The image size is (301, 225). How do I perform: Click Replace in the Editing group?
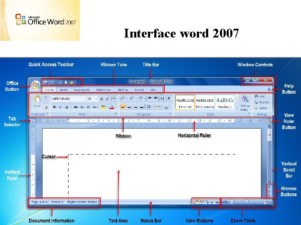(262, 102)
